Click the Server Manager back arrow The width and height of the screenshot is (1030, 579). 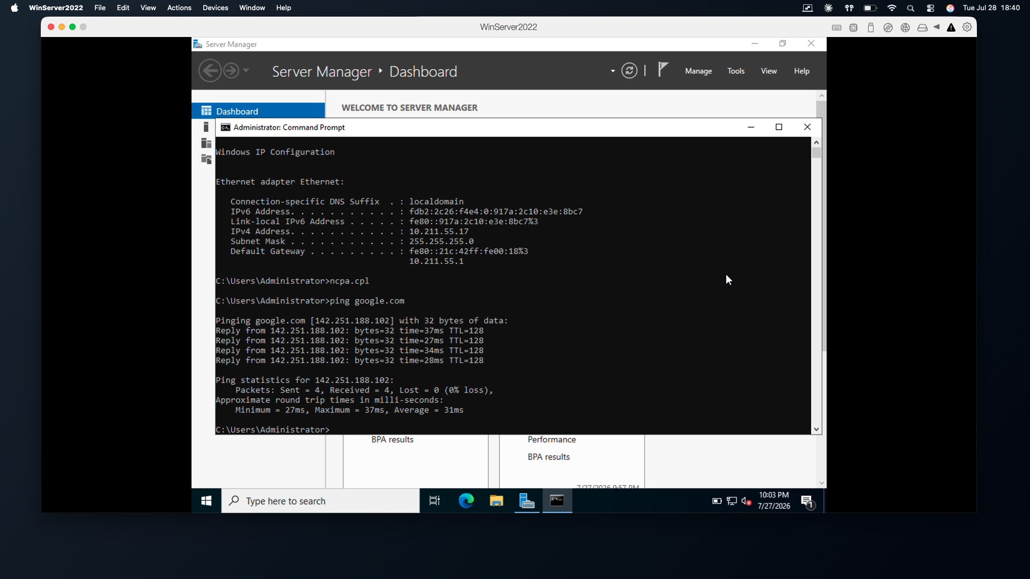210,71
